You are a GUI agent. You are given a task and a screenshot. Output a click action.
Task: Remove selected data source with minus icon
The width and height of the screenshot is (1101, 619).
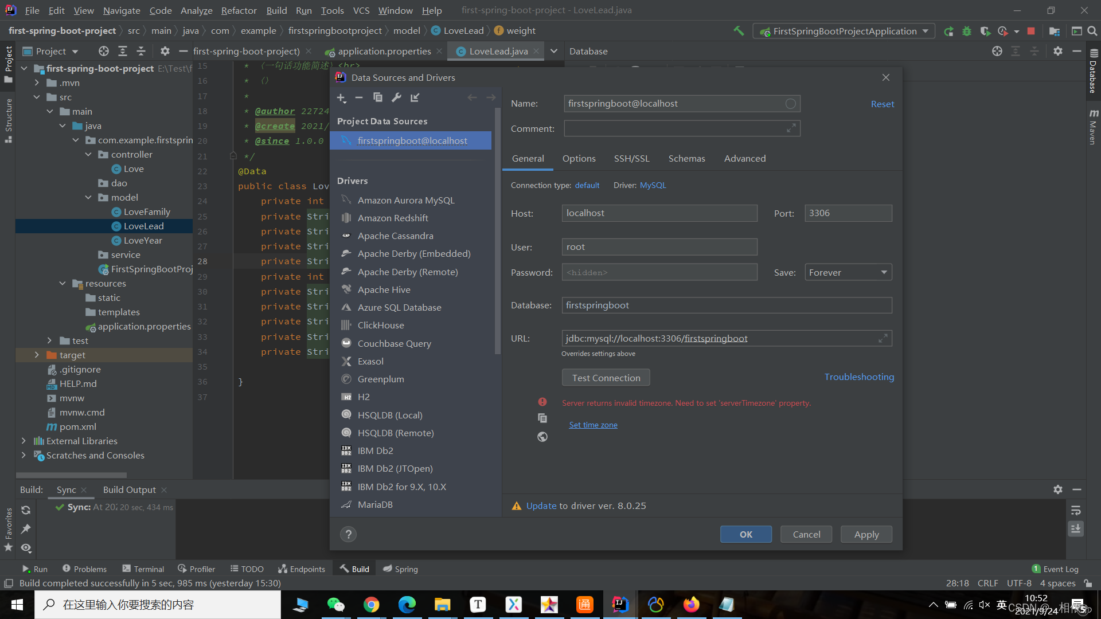pyautogui.click(x=359, y=98)
